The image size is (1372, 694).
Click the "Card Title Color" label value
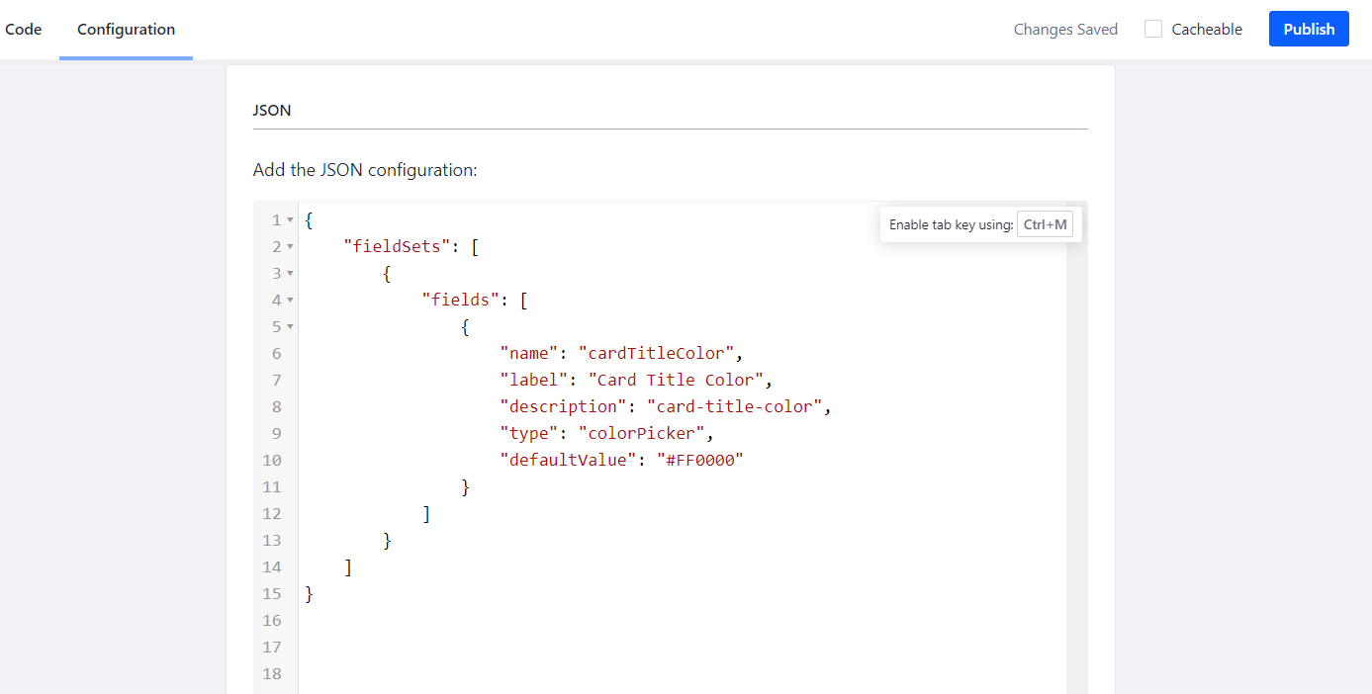click(x=677, y=381)
